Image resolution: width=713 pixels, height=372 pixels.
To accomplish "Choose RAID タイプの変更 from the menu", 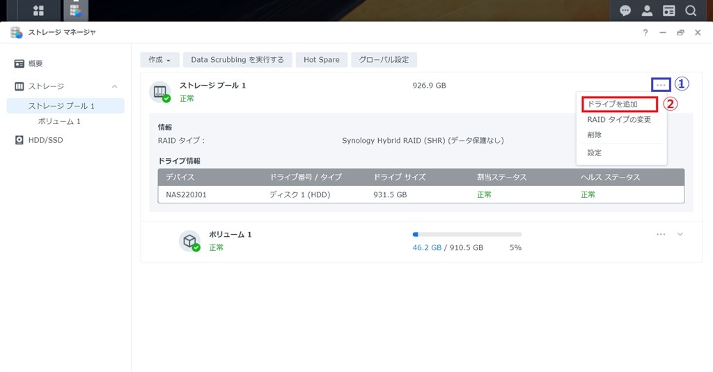I will (x=619, y=120).
